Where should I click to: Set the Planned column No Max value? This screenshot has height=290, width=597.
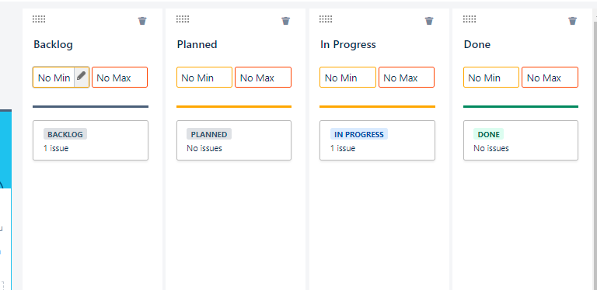click(263, 78)
